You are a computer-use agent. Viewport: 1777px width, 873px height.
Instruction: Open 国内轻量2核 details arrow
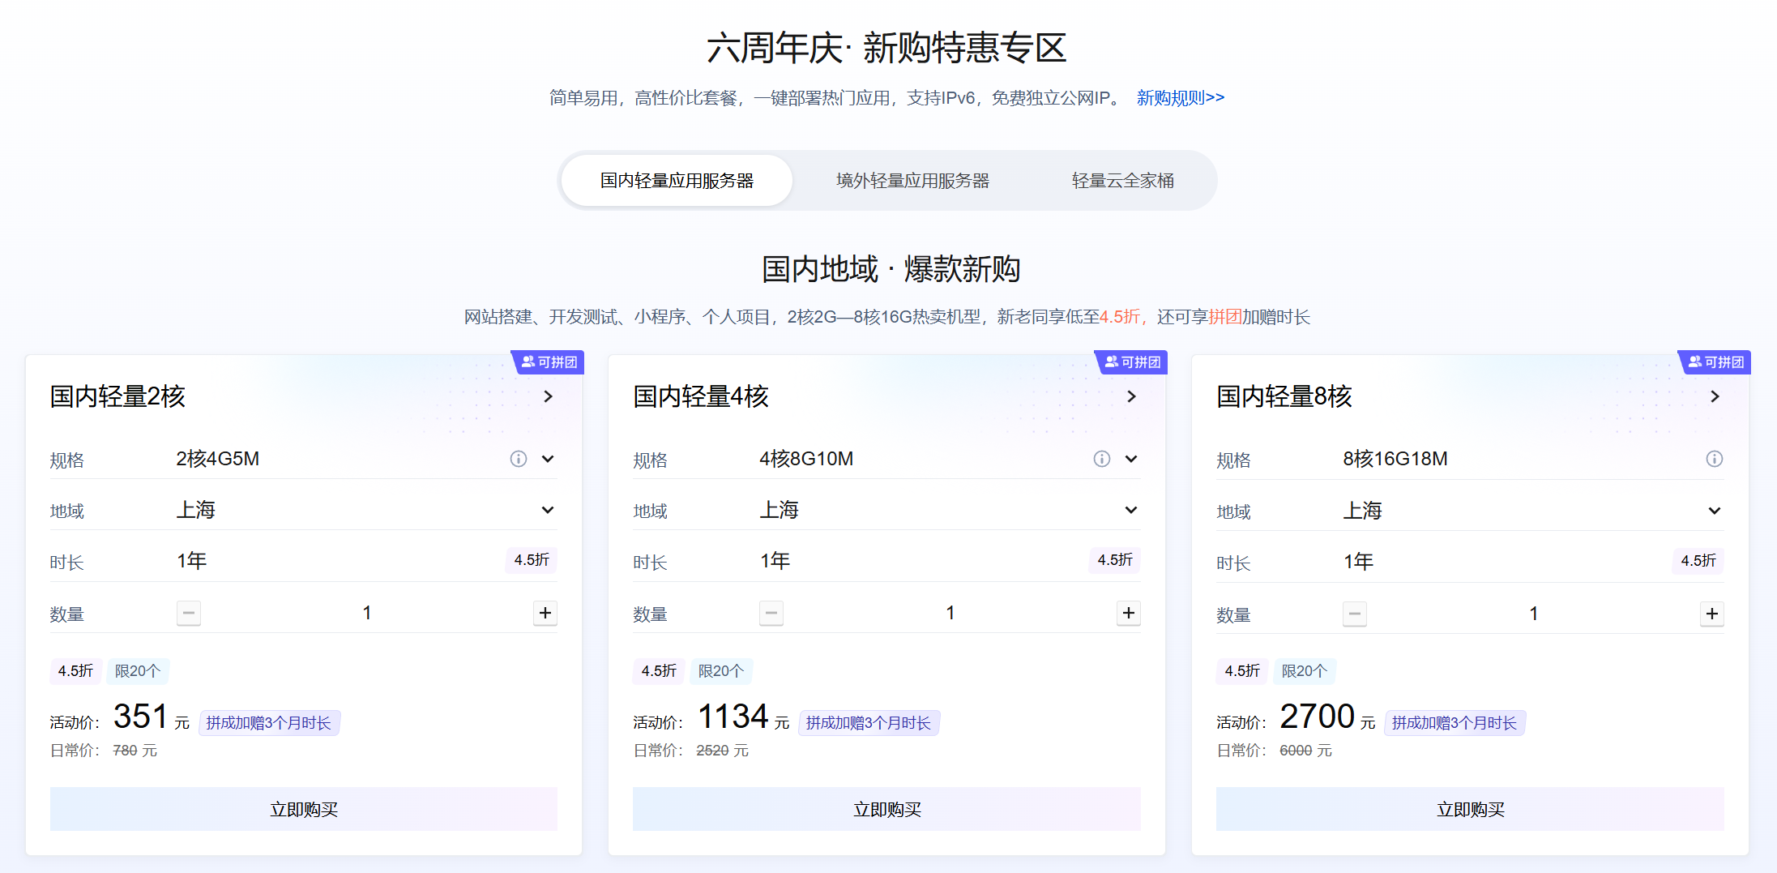(x=549, y=396)
